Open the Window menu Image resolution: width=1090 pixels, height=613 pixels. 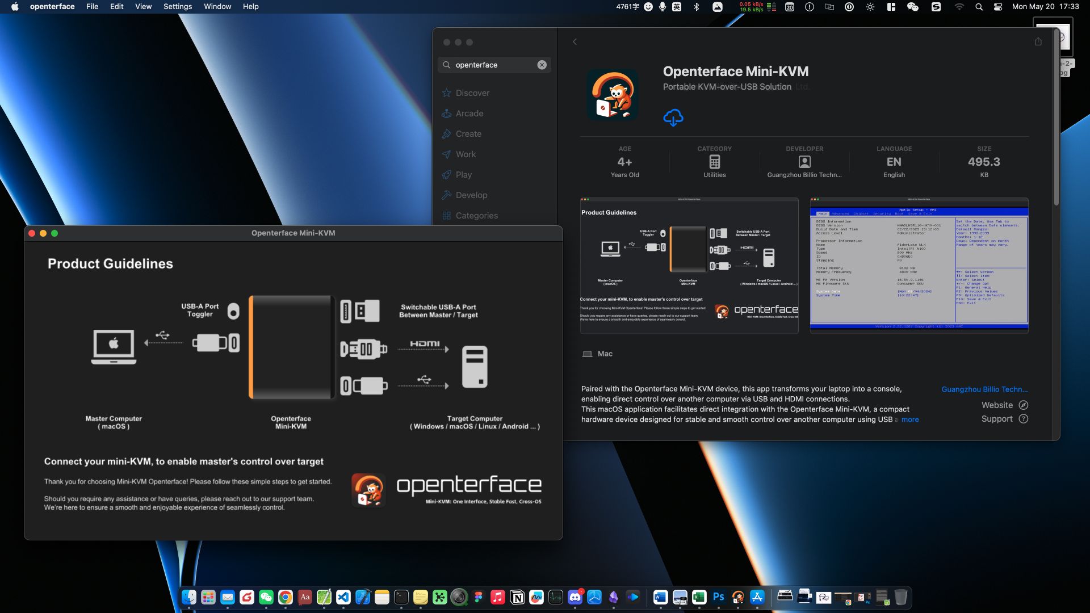tap(217, 7)
